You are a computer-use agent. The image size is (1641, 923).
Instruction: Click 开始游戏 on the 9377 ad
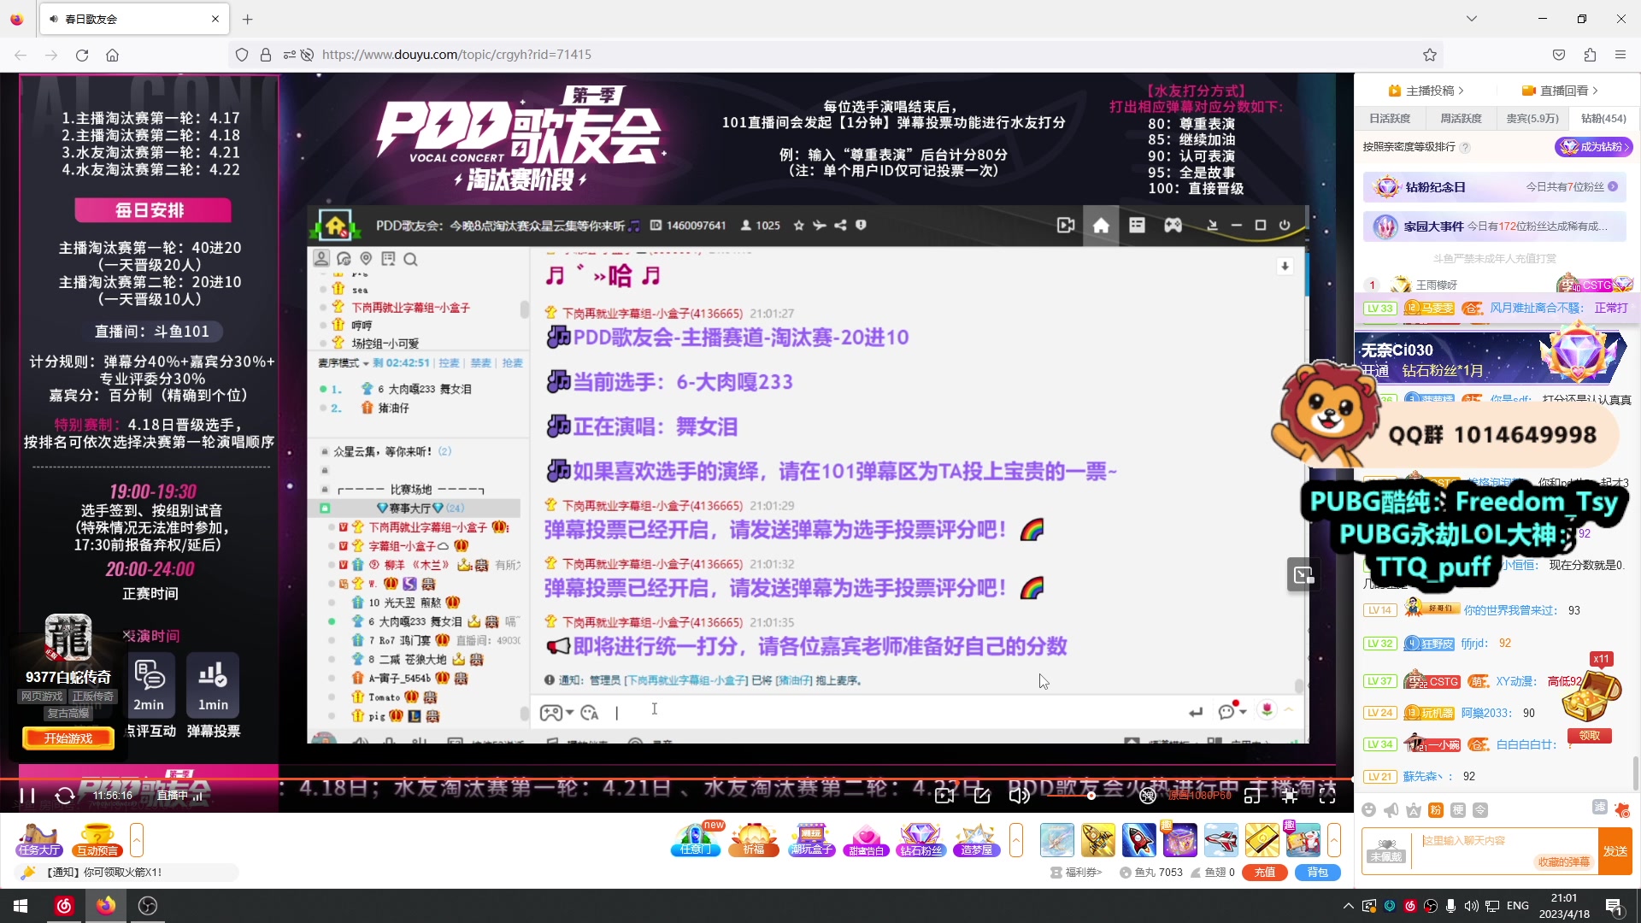point(68,738)
